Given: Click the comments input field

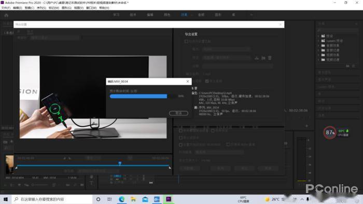Looking at the screenshot, I should pos(238,66).
